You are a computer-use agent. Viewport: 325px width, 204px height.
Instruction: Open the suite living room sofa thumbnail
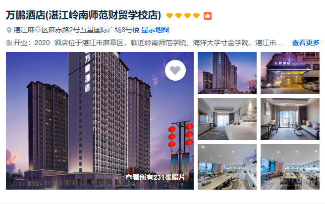pos(290,119)
